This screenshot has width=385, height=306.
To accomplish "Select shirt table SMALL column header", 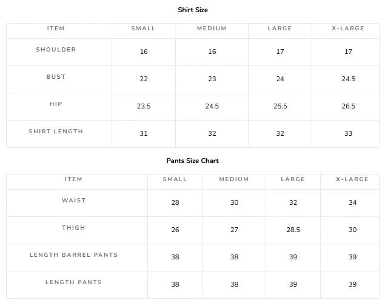I will point(144,28).
